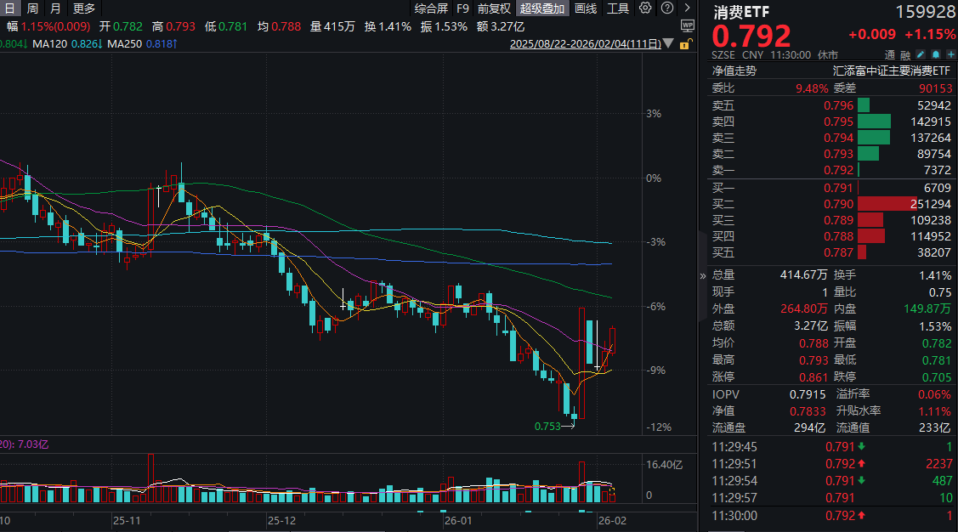The width and height of the screenshot is (958, 532).
Task: Set a price alert via the bell icon
Action: 938,54
